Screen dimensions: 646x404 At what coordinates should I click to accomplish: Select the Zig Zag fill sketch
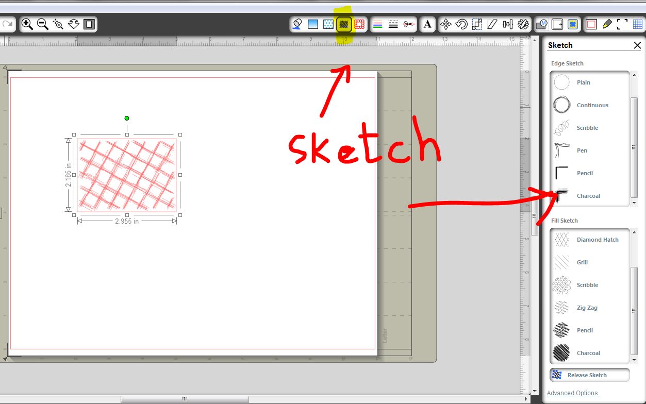pos(587,307)
